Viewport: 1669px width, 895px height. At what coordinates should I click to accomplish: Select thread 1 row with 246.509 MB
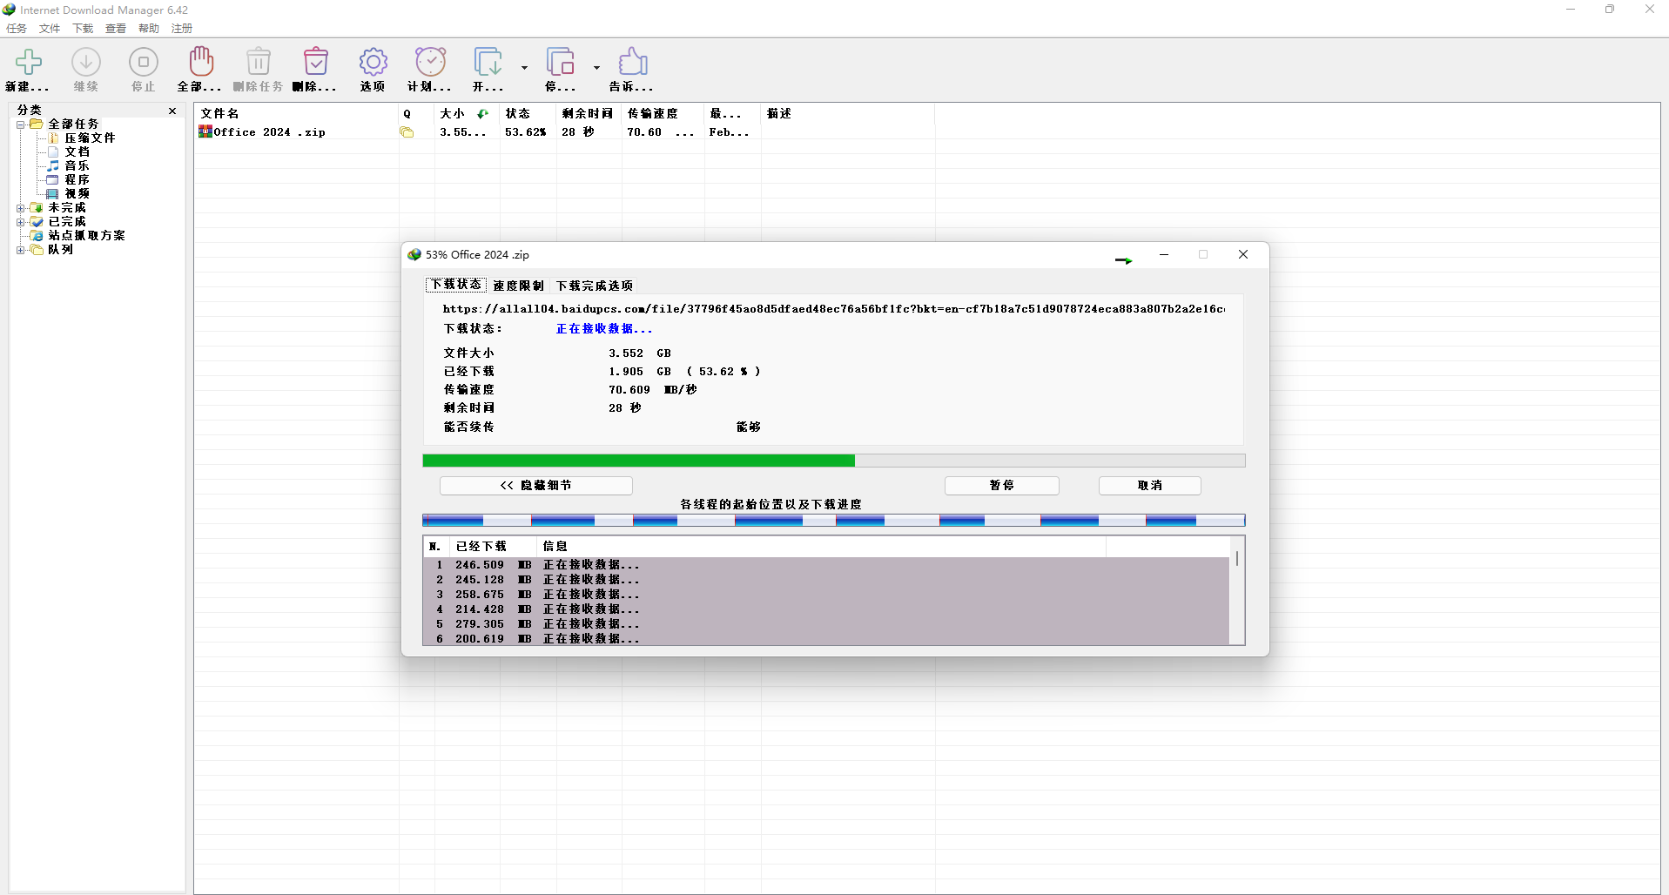click(827, 565)
